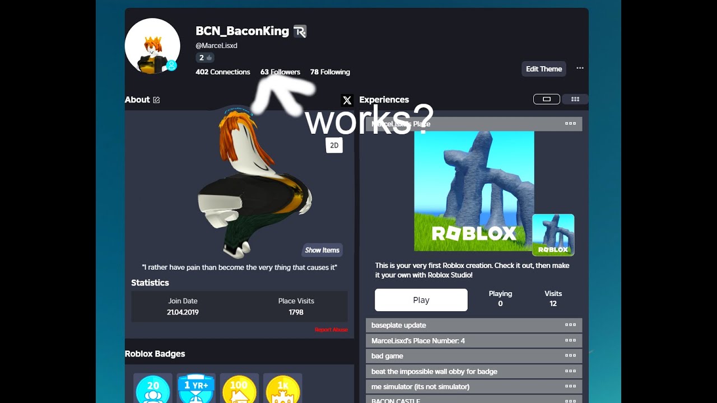Open the X social link icon
The image size is (717, 403).
click(x=347, y=100)
